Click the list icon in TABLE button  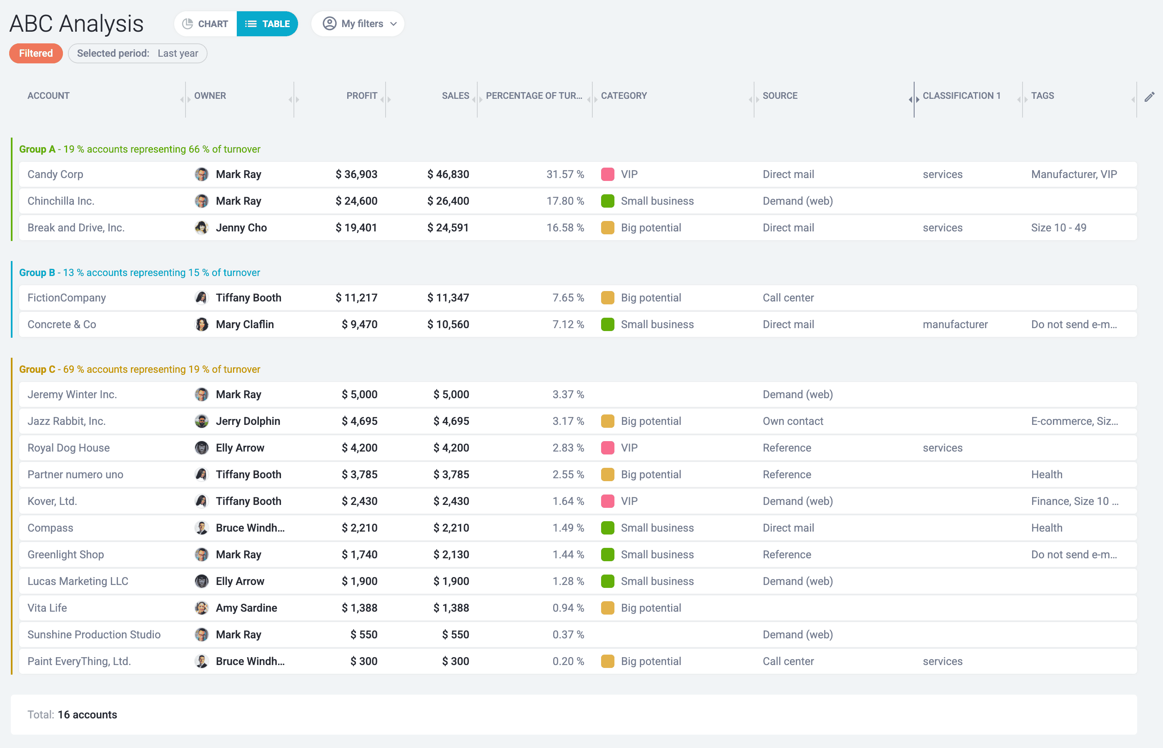251,23
